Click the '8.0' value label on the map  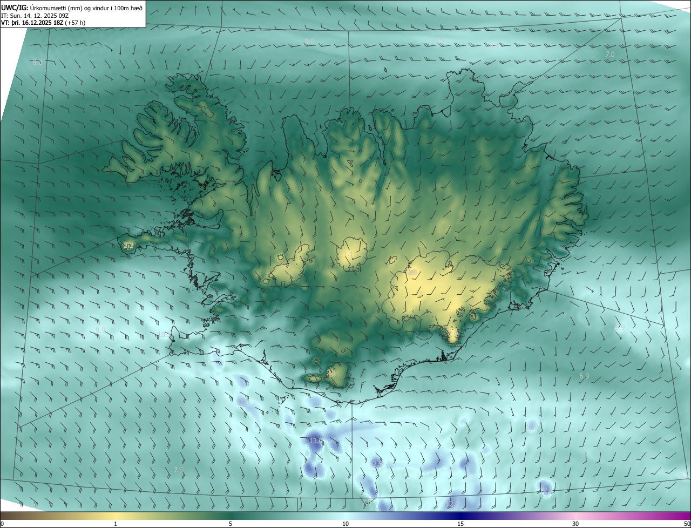point(37,63)
